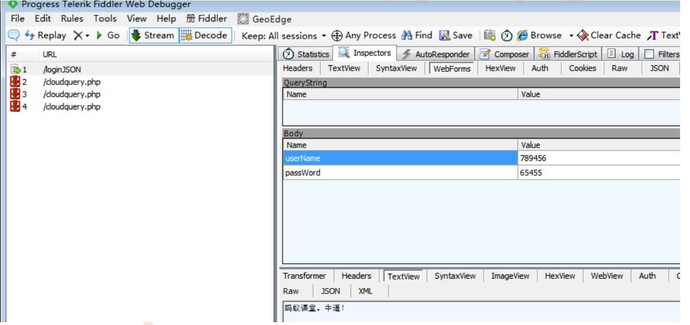The height and width of the screenshot is (325, 690).
Task: Save sessions with the Save button
Action: (x=456, y=35)
